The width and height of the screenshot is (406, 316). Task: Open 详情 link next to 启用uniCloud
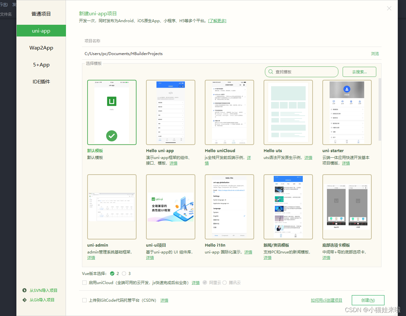click(x=196, y=283)
